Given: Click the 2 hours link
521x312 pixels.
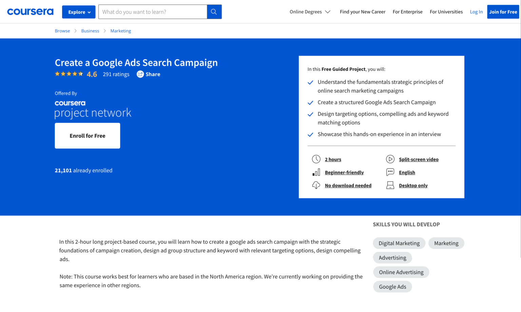Looking at the screenshot, I should 333,159.
